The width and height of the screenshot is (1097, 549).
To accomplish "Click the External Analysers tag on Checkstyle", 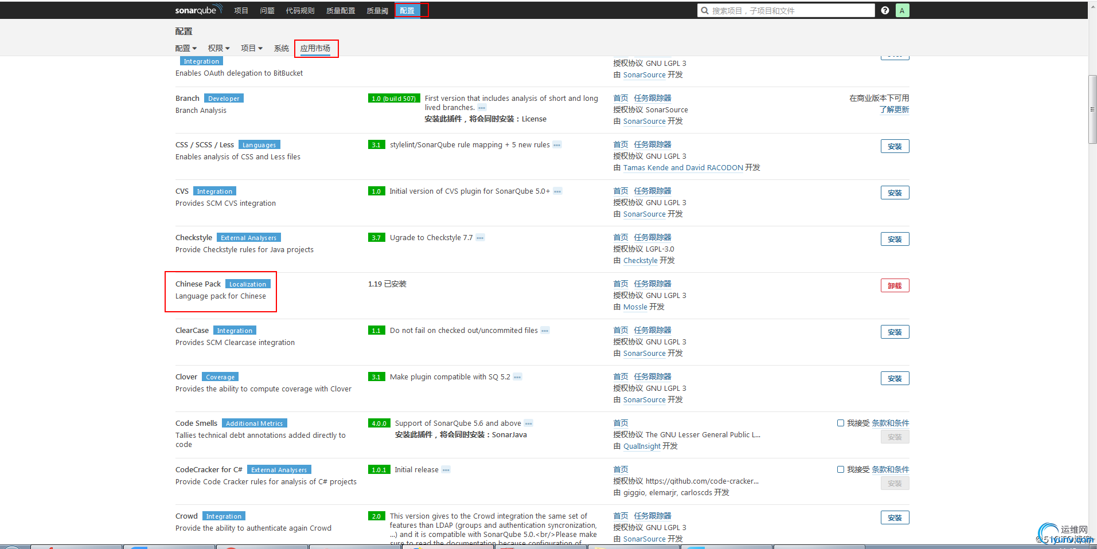I will click(x=249, y=237).
